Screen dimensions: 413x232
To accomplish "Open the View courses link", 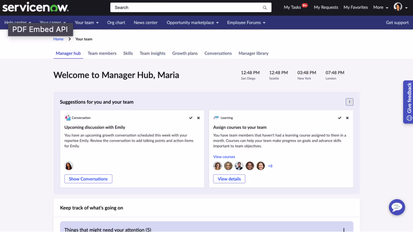I will point(224,156).
